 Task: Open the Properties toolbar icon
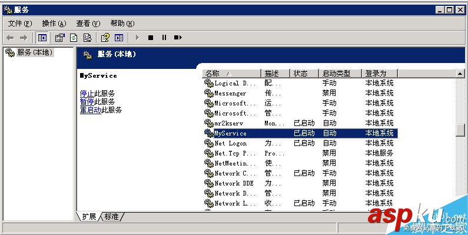(60, 38)
